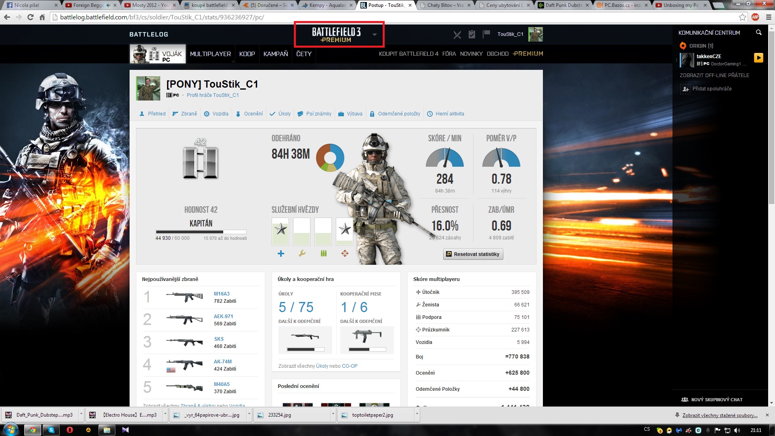Open the MULTIPLAYER menu item

coord(210,54)
